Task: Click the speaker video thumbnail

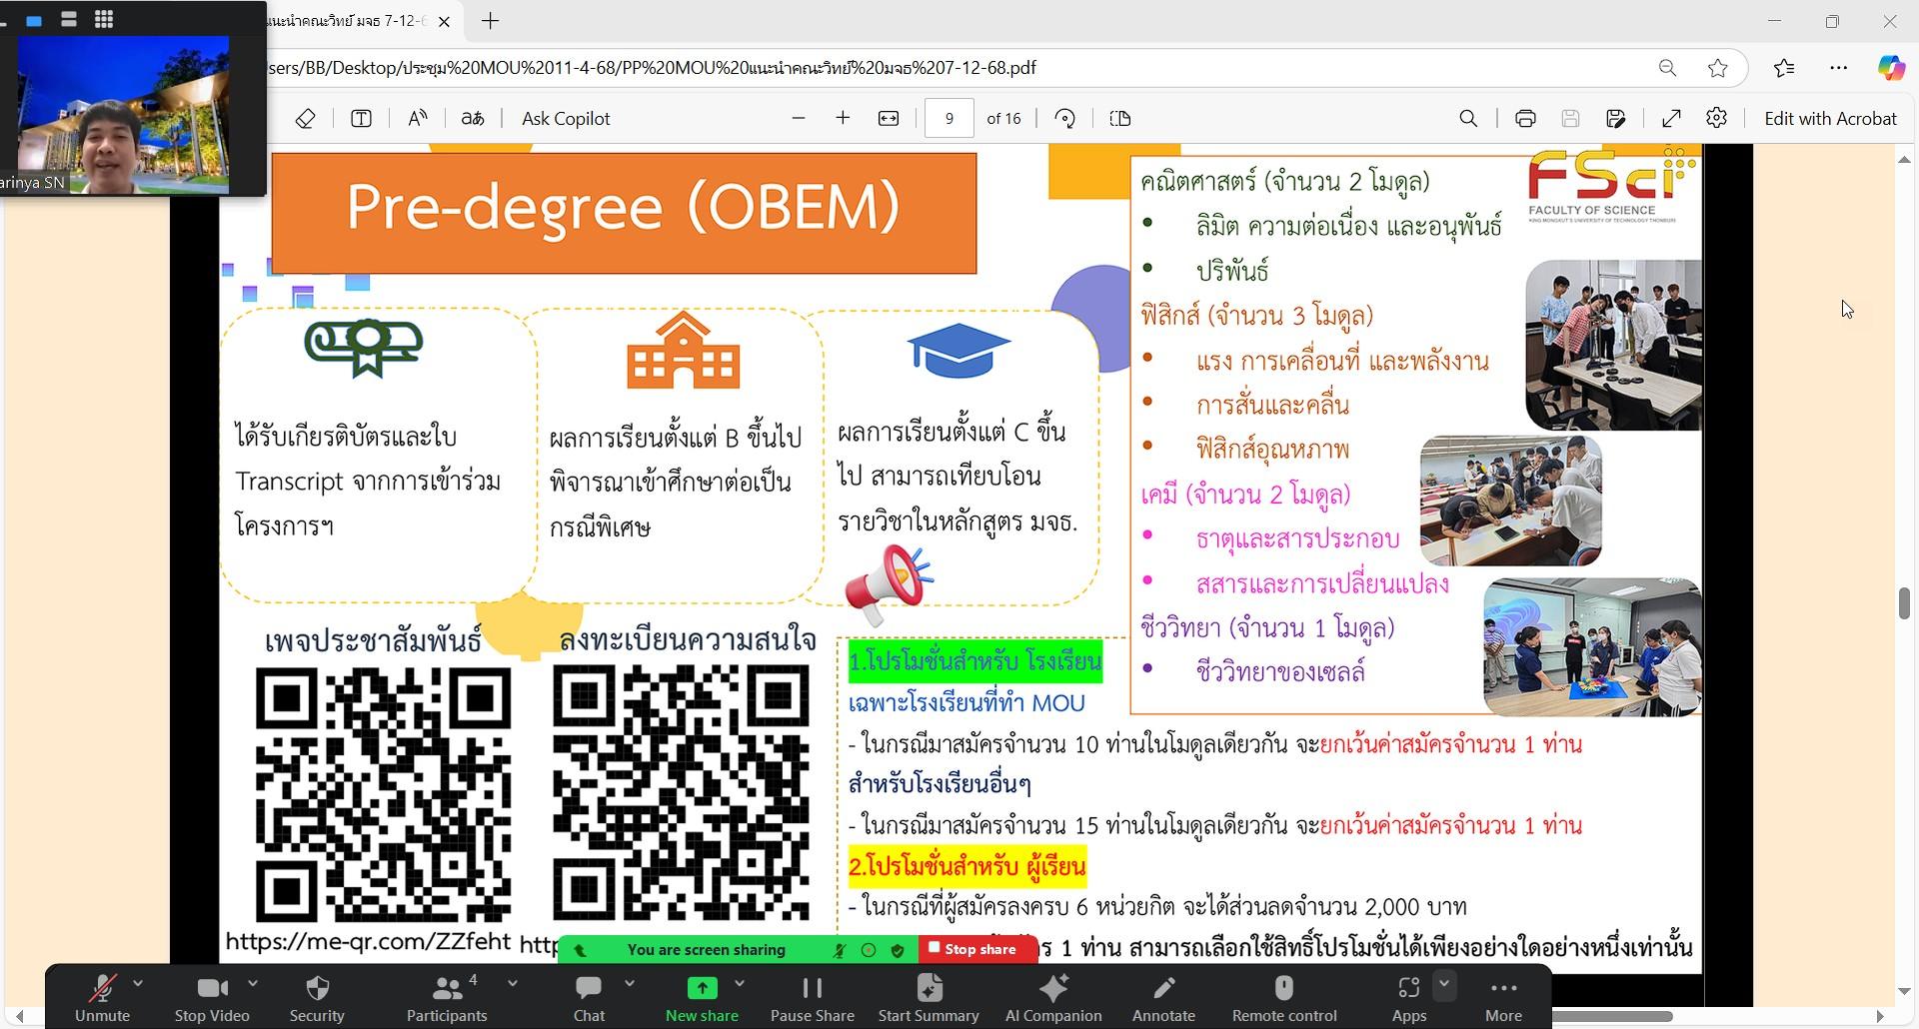Action: click(x=124, y=115)
